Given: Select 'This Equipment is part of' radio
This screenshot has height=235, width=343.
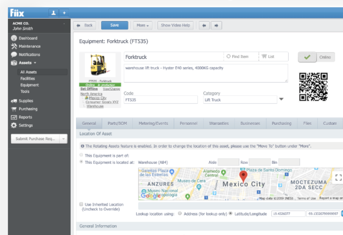Looking at the screenshot, I should (x=81, y=155).
